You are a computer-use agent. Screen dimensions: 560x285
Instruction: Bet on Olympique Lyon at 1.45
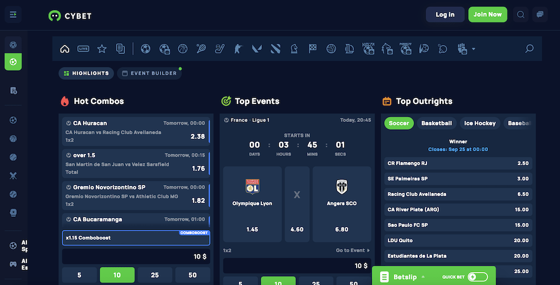click(252, 204)
